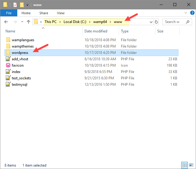Select the testmysql file
Image resolution: width=196 pixels, height=169 pixels.
(19, 85)
